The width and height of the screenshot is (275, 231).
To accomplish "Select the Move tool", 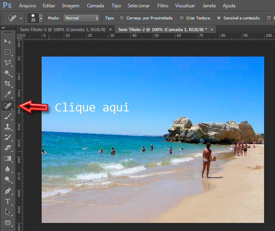I will point(8,41).
